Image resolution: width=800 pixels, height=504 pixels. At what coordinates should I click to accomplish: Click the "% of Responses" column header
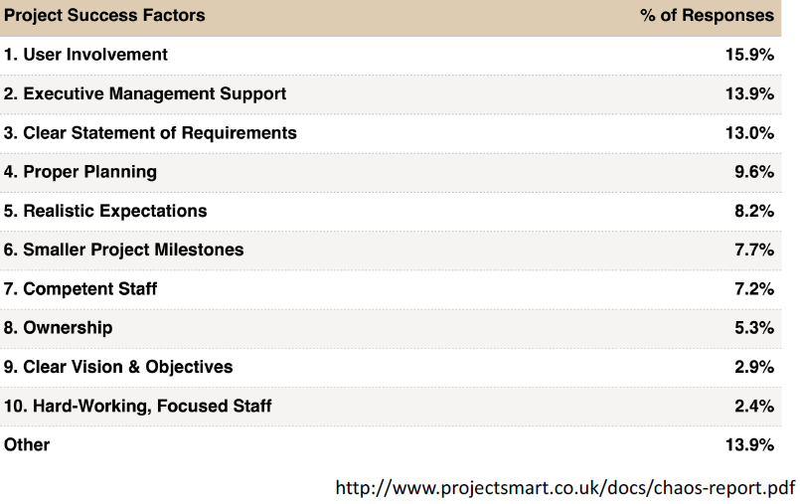coord(708,16)
